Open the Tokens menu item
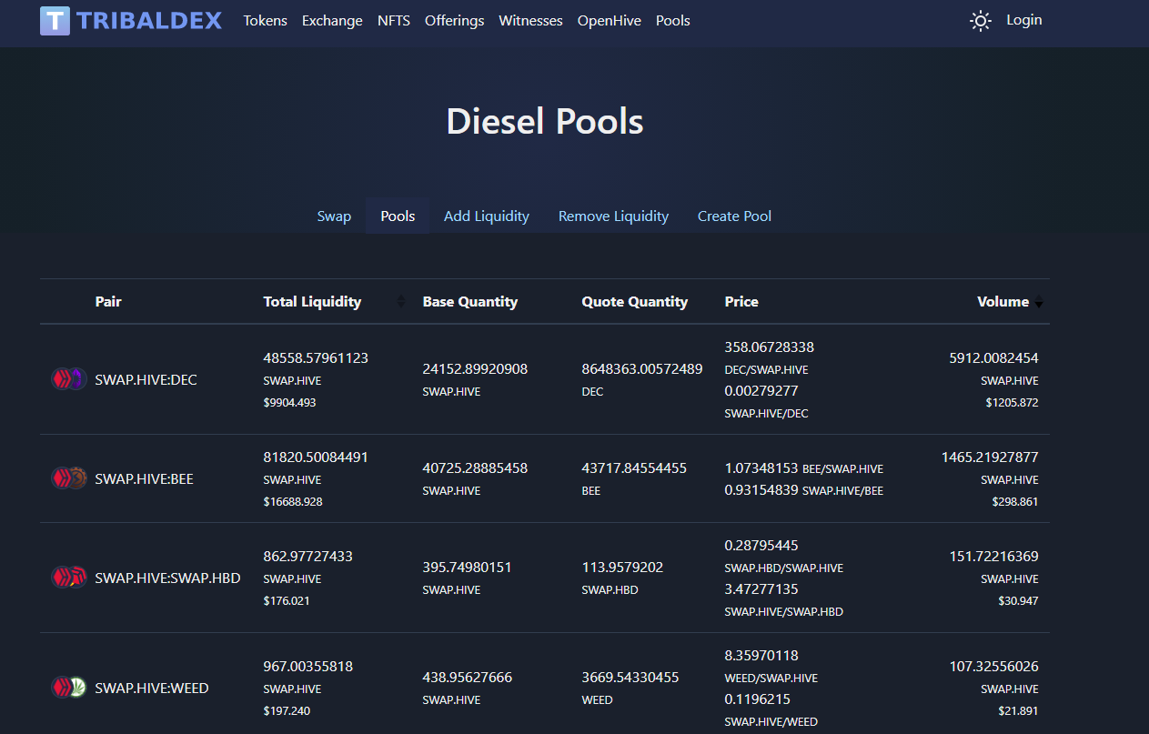 pyautogui.click(x=266, y=20)
